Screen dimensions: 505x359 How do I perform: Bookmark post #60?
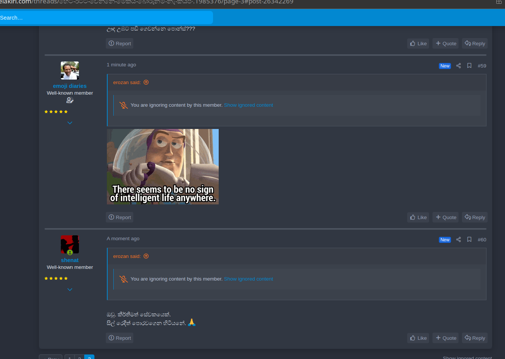(x=469, y=239)
